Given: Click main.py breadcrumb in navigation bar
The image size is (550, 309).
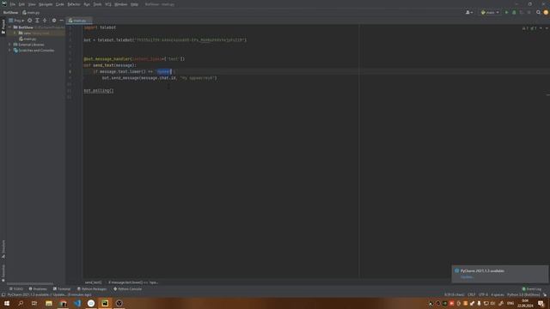Looking at the screenshot, I should pos(31,12).
